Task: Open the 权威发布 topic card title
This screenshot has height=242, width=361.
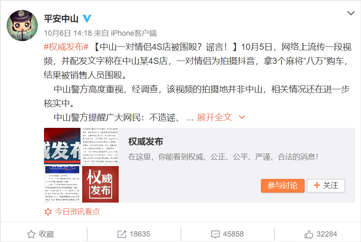Action: [146, 142]
